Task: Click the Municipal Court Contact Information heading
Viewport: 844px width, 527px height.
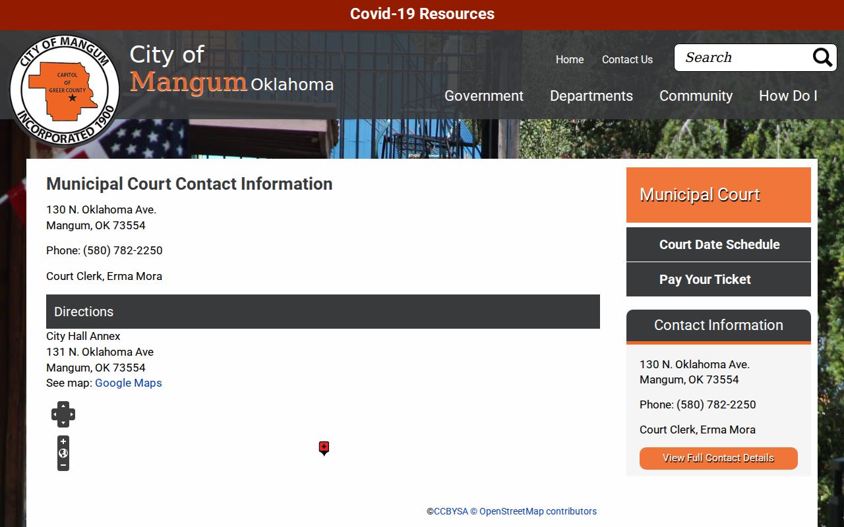Action: [x=189, y=184]
